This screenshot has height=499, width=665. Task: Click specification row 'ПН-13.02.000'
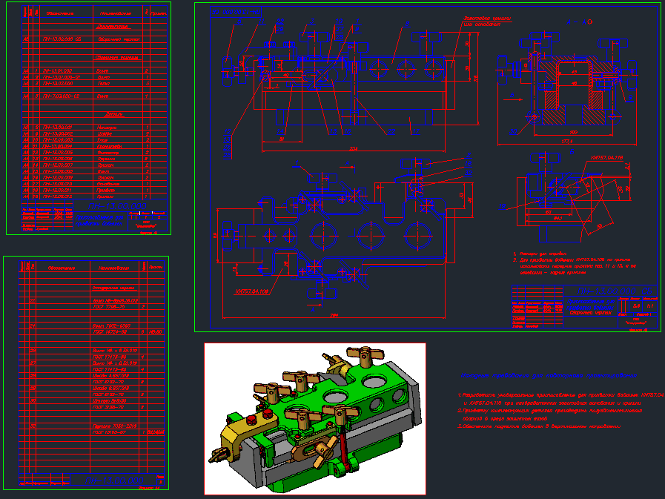pyautogui.click(x=95, y=84)
